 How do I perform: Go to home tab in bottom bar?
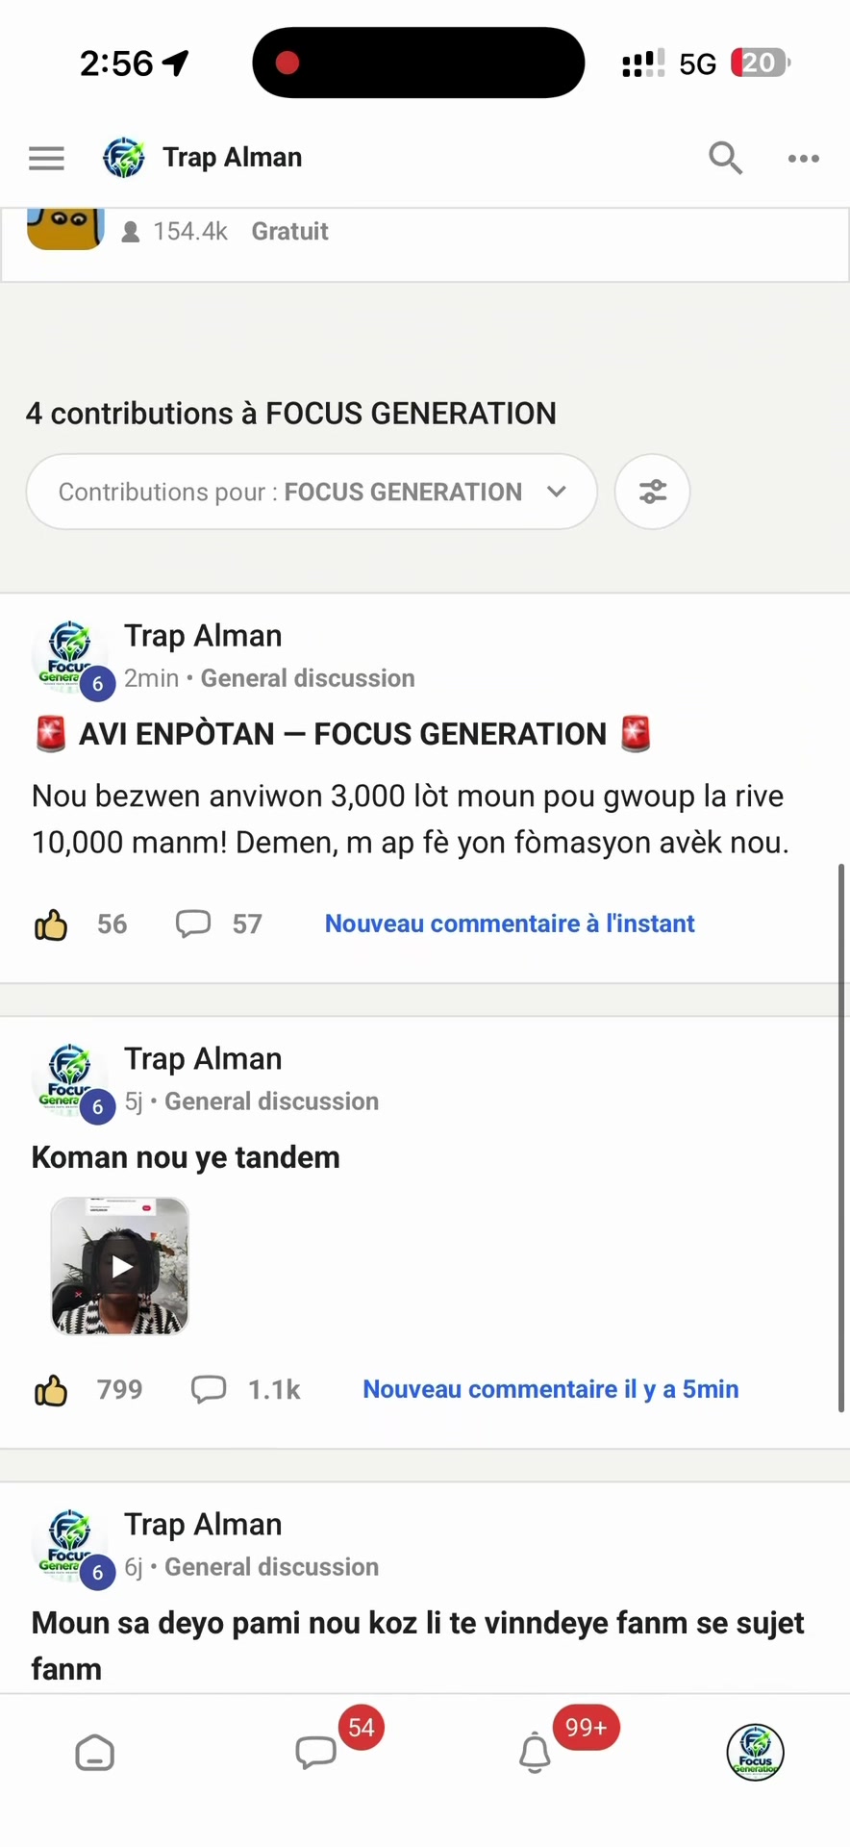(x=94, y=1753)
